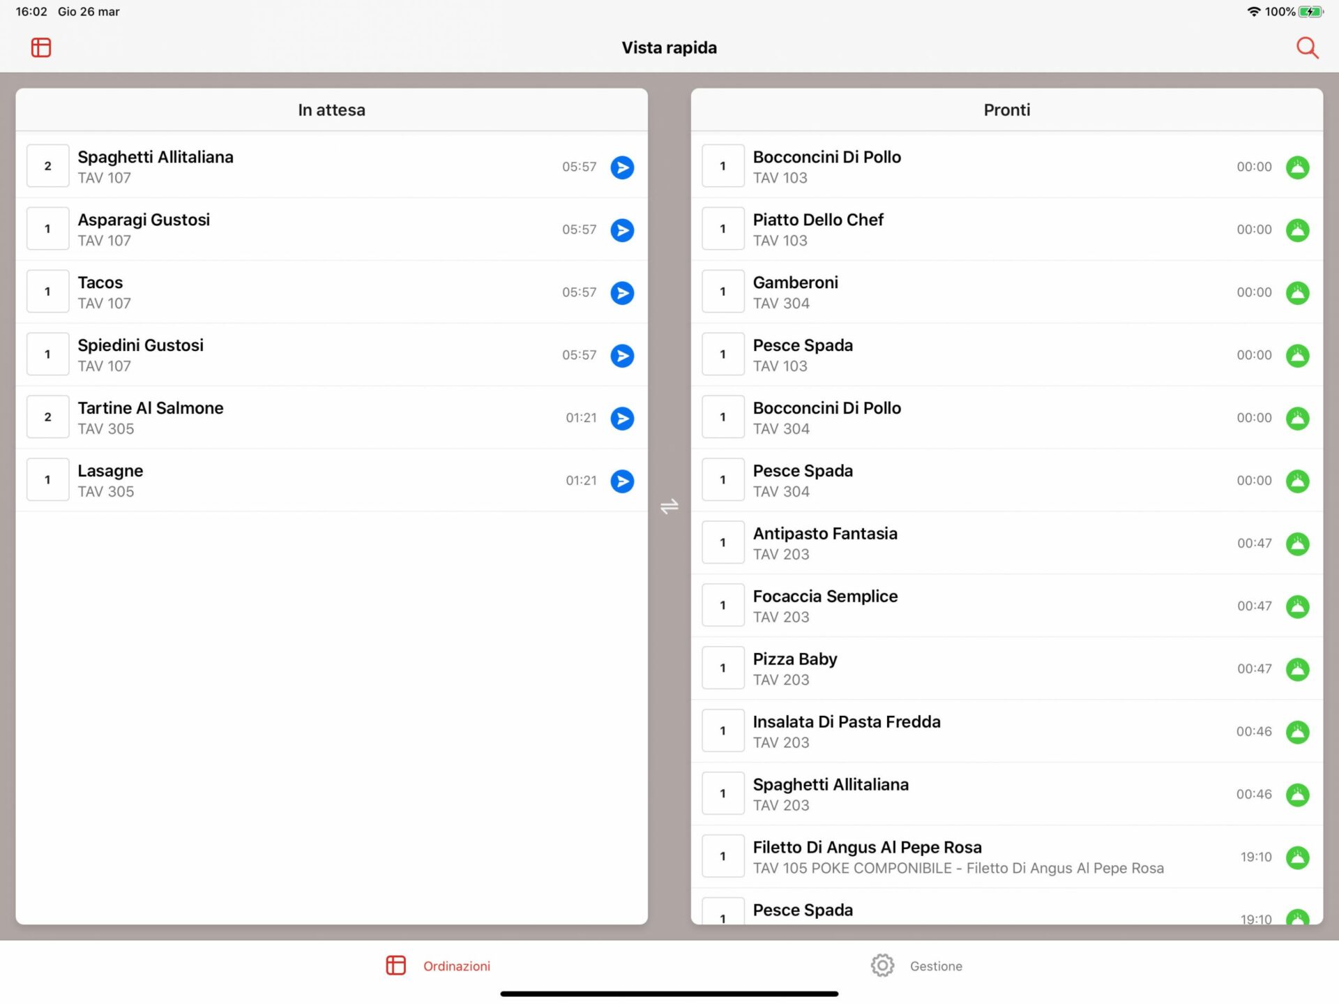Open the Pizza Baby ready row
This screenshot has width=1339, height=1004.
click(1006, 669)
